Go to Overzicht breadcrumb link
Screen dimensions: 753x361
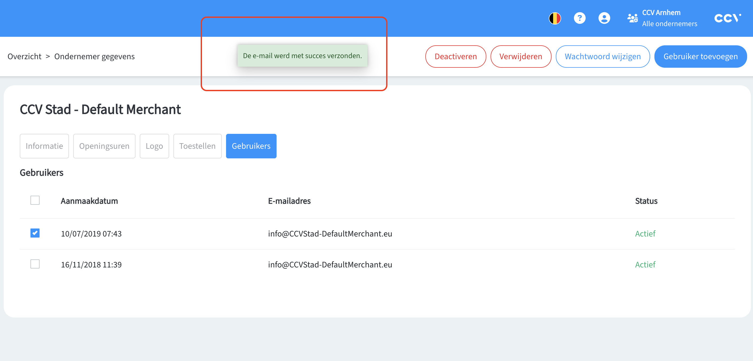(x=25, y=57)
